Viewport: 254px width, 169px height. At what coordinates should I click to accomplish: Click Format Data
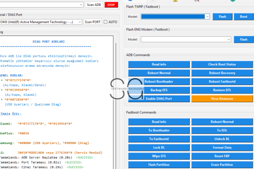click(222, 147)
